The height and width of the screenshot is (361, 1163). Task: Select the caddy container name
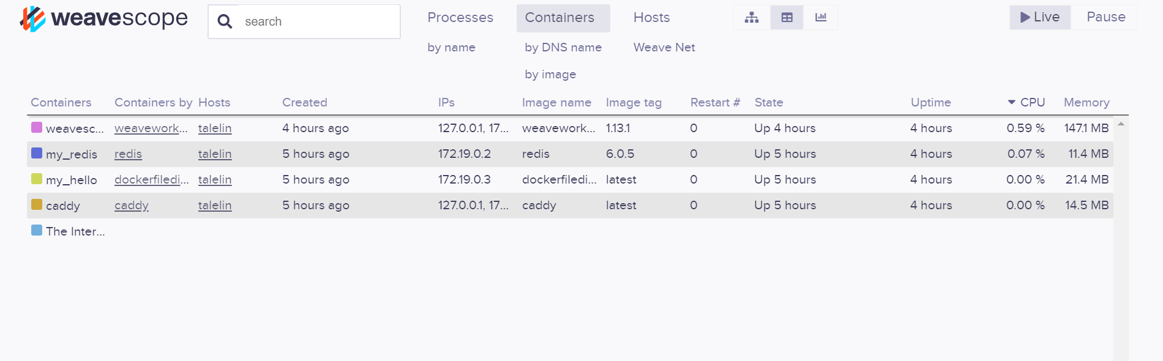(x=63, y=206)
